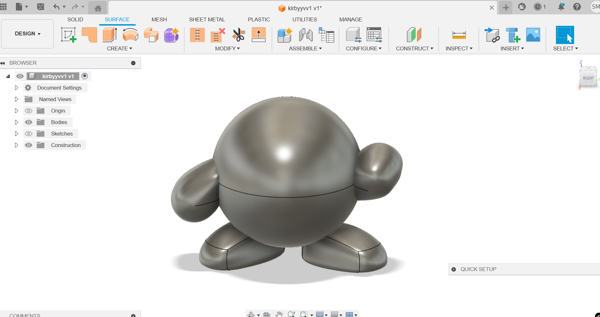This screenshot has height=317, width=600.
Task: Click the New Component icon
Action: click(x=285, y=35)
